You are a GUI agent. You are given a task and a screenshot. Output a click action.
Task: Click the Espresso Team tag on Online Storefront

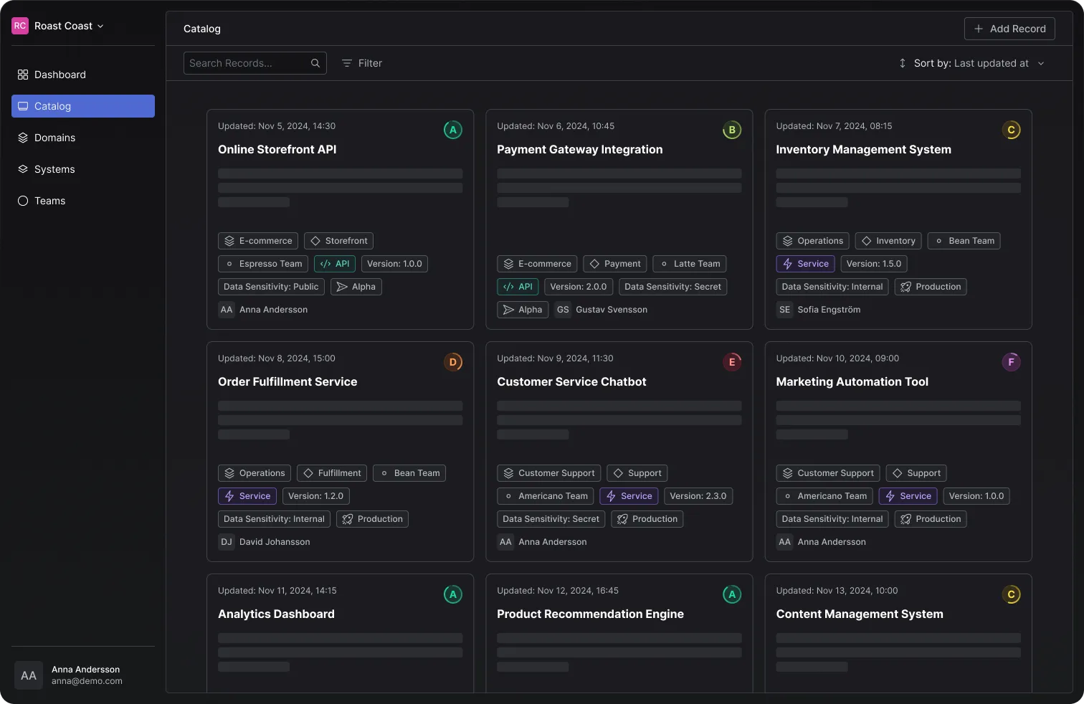coord(263,264)
